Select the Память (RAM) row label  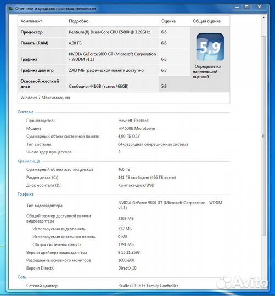35,43
